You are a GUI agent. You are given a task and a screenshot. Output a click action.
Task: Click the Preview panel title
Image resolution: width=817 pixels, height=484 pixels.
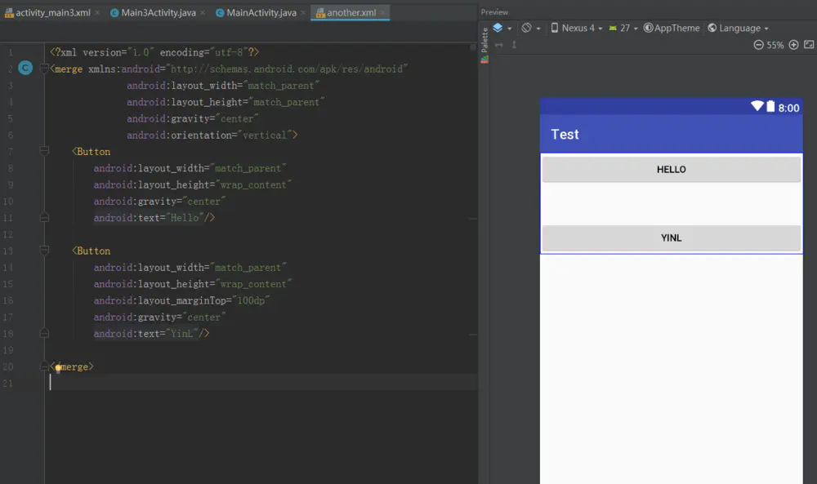(x=494, y=12)
